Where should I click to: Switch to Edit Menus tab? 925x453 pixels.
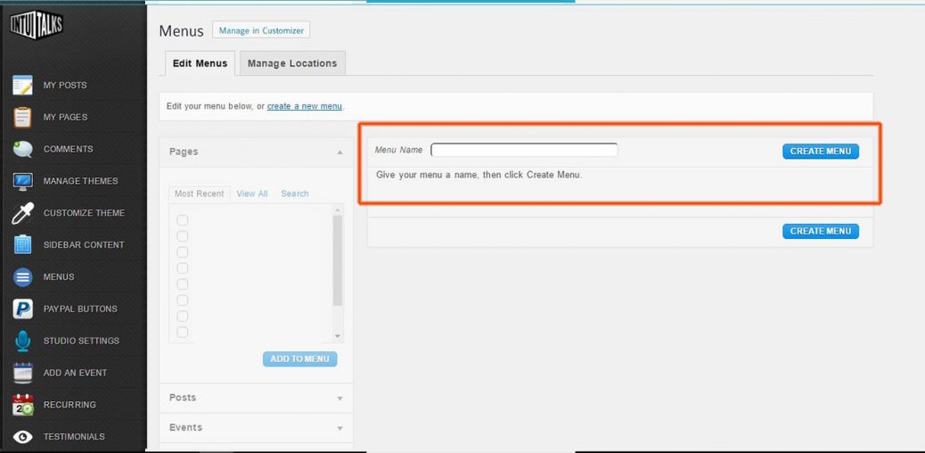tap(200, 63)
